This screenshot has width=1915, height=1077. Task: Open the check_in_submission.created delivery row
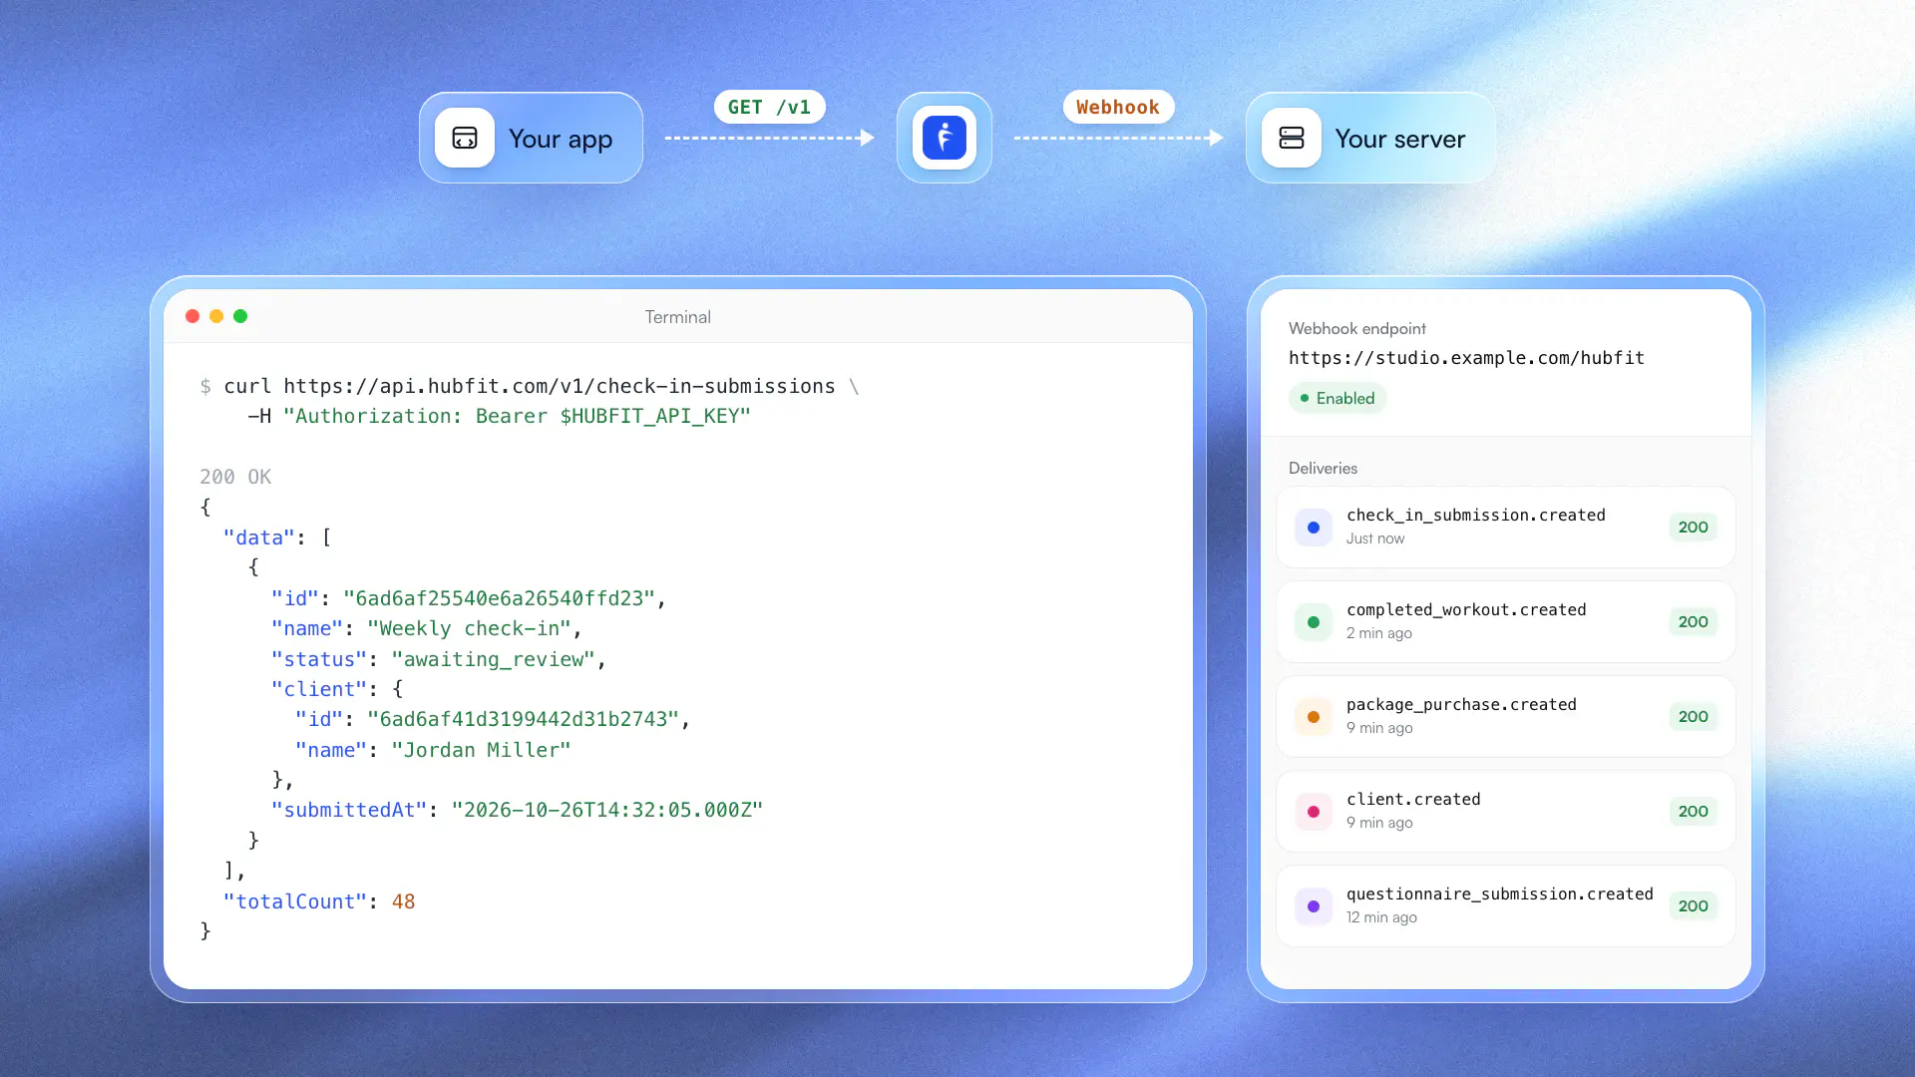[1506, 528]
